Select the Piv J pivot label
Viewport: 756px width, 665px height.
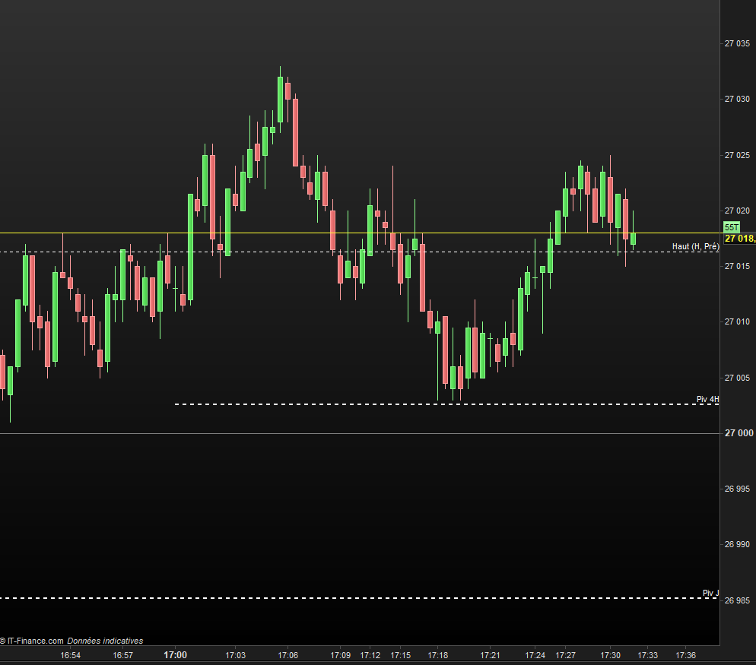tap(710, 593)
